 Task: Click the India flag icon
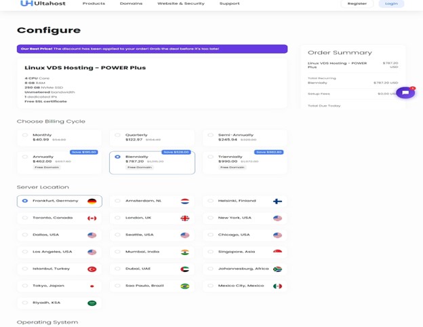tap(185, 252)
